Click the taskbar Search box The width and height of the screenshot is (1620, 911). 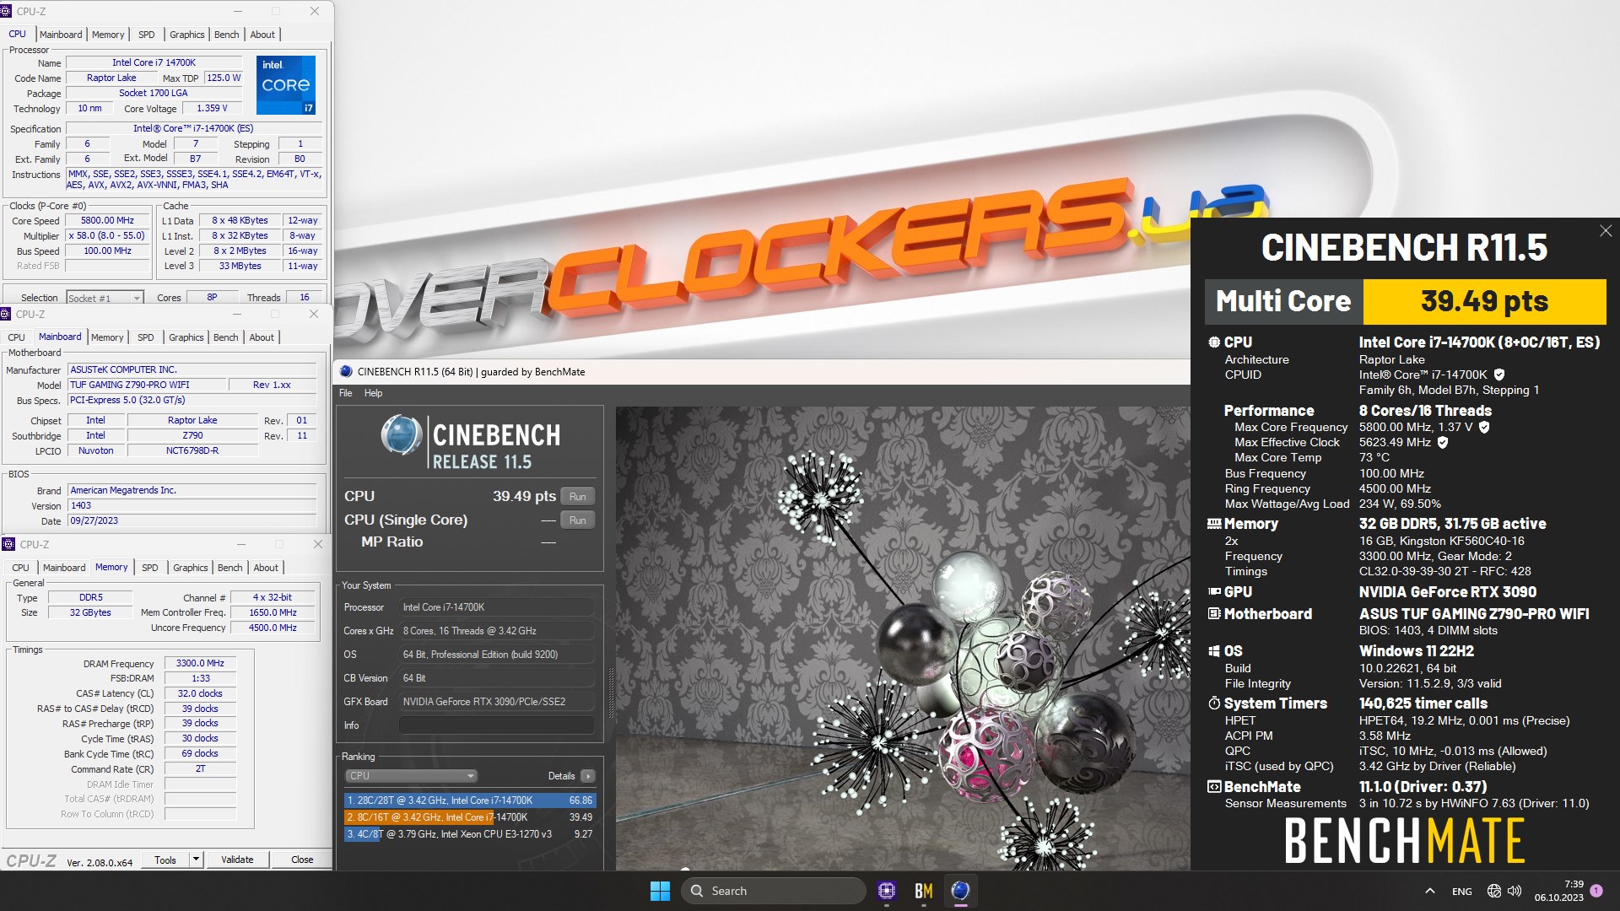(773, 891)
